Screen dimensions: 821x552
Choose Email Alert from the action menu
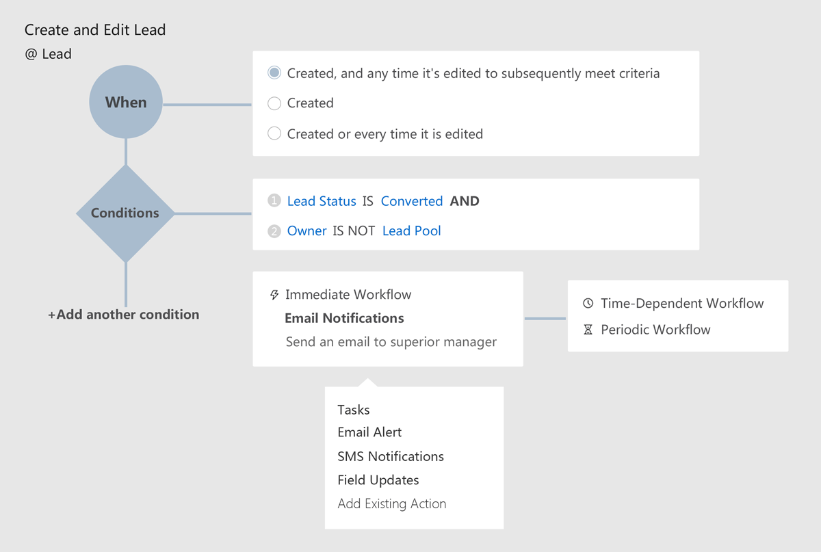tap(369, 432)
